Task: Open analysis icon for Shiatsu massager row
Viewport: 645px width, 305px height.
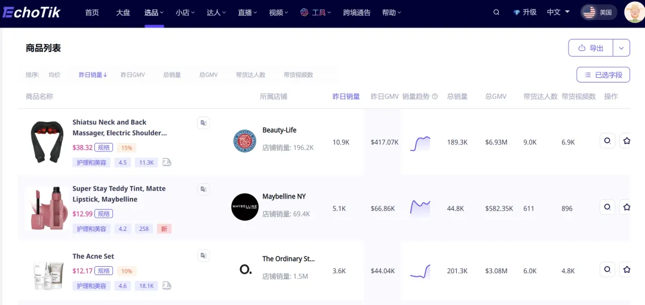Action: [x=607, y=141]
